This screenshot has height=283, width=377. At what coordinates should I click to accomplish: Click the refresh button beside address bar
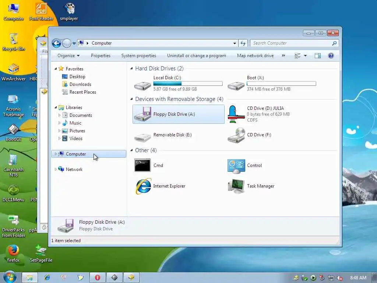point(243,43)
